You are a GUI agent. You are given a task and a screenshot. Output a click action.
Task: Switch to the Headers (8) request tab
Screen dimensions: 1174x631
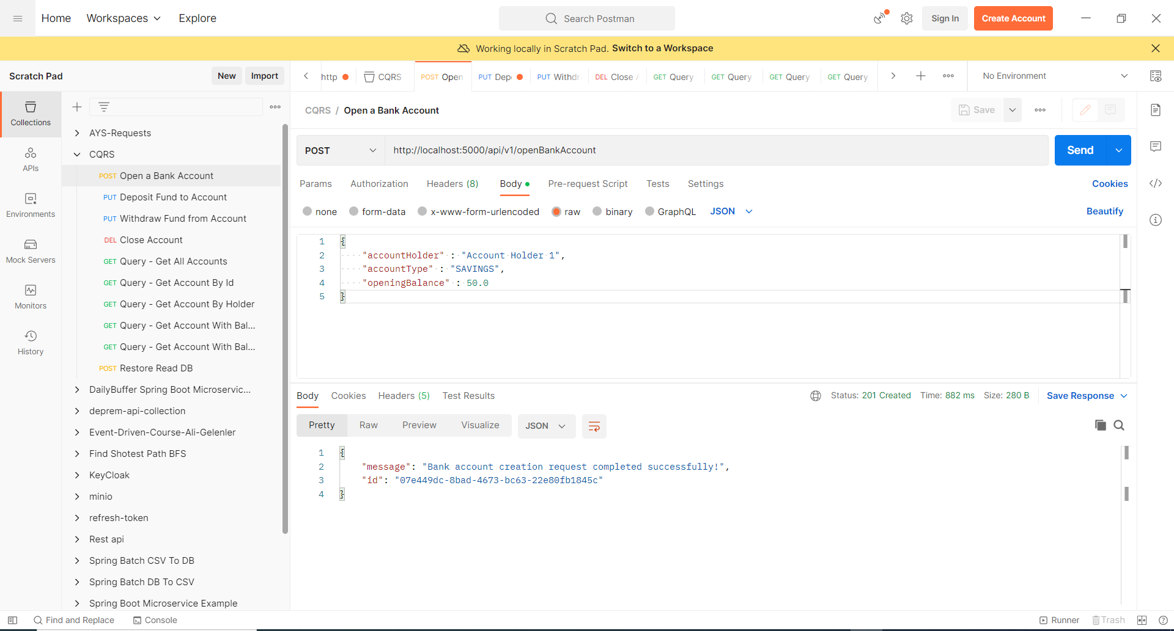[x=452, y=184]
